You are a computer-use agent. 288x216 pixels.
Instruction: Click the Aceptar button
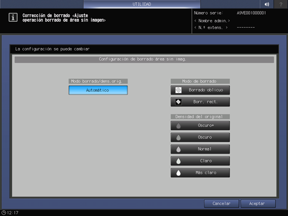(258, 204)
